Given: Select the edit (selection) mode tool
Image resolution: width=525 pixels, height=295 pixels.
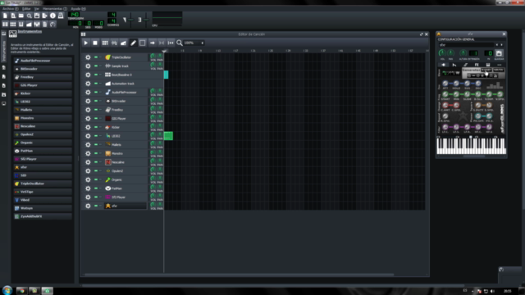Looking at the screenshot, I should [x=143, y=43].
